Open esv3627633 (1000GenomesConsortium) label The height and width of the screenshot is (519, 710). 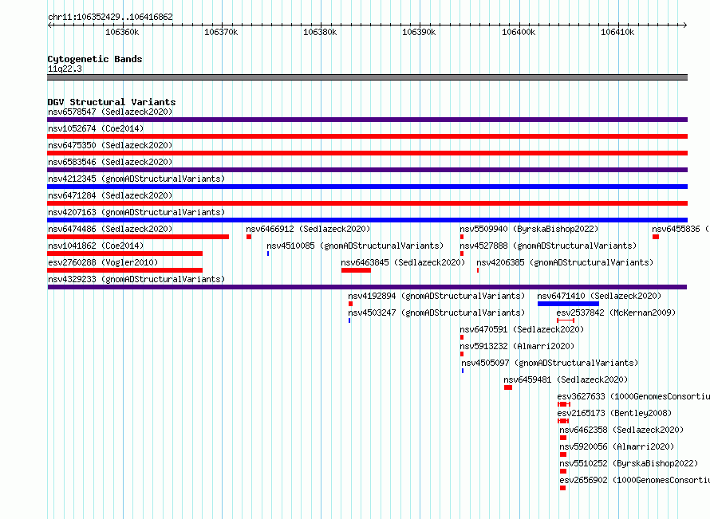click(x=633, y=396)
